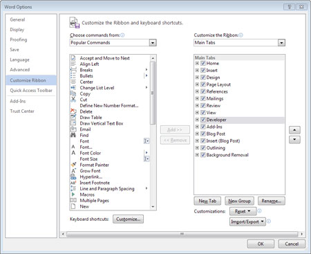Click the Find binoculars icon
This screenshot has width=311, height=254.
(x=73, y=135)
